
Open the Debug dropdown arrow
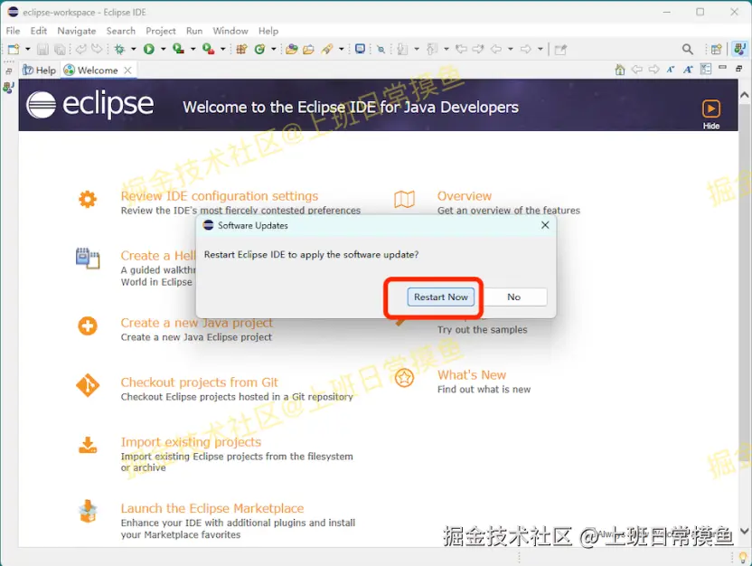(134, 49)
